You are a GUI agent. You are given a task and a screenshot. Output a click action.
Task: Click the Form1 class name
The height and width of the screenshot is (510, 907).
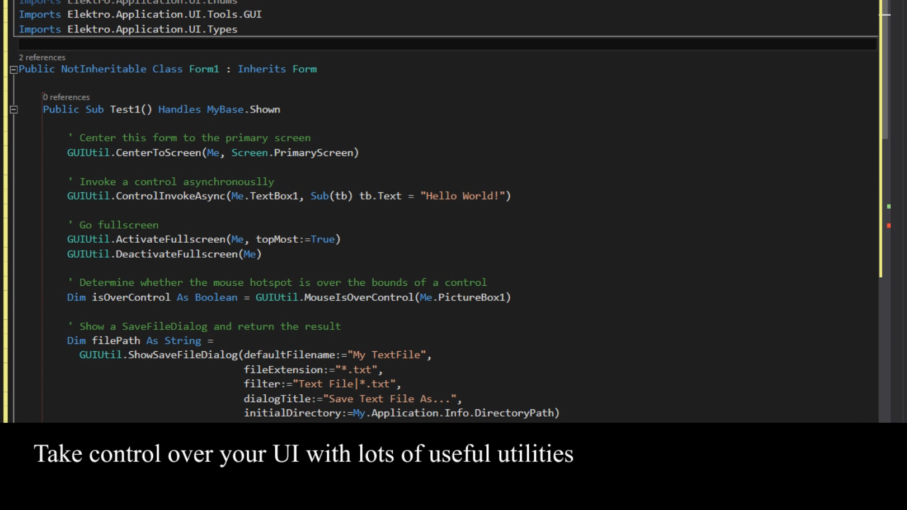[x=204, y=69]
